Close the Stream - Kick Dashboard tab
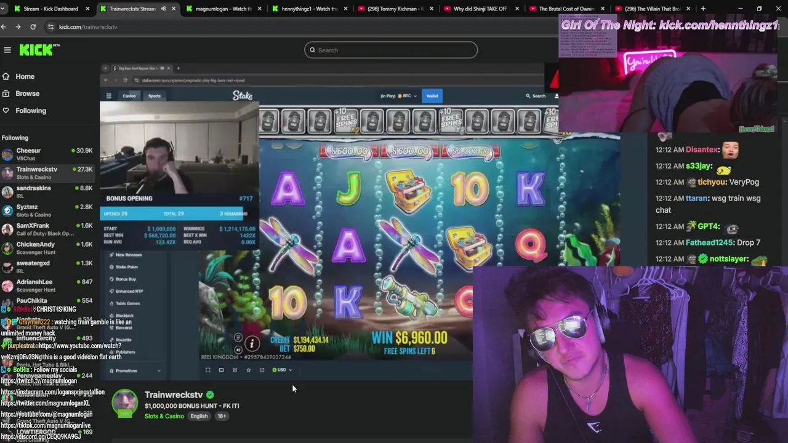This screenshot has height=443, width=788. [x=87, y=9]
